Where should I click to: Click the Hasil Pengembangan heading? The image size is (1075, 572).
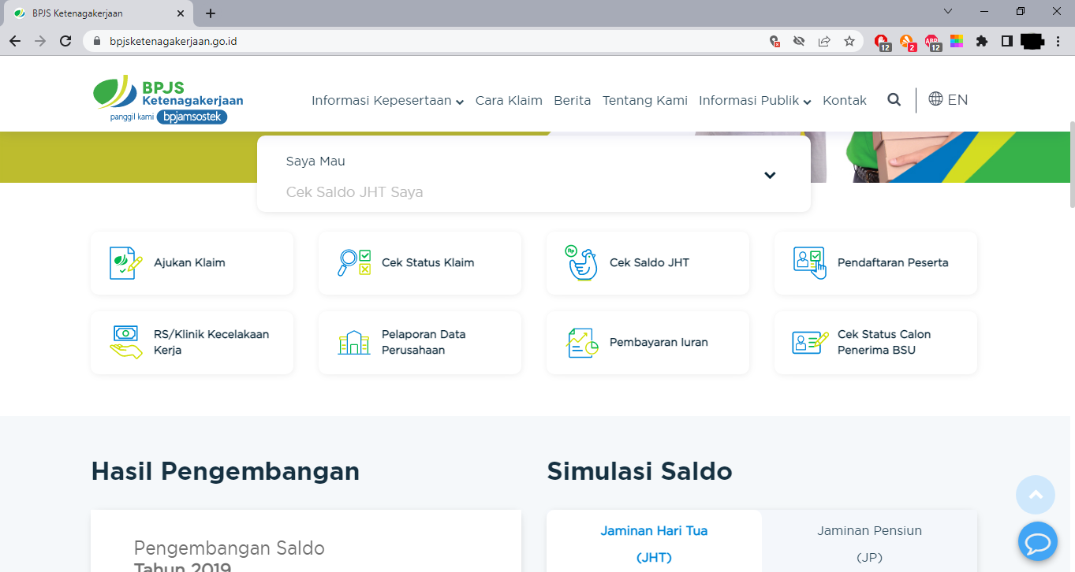tap(226, 471)
